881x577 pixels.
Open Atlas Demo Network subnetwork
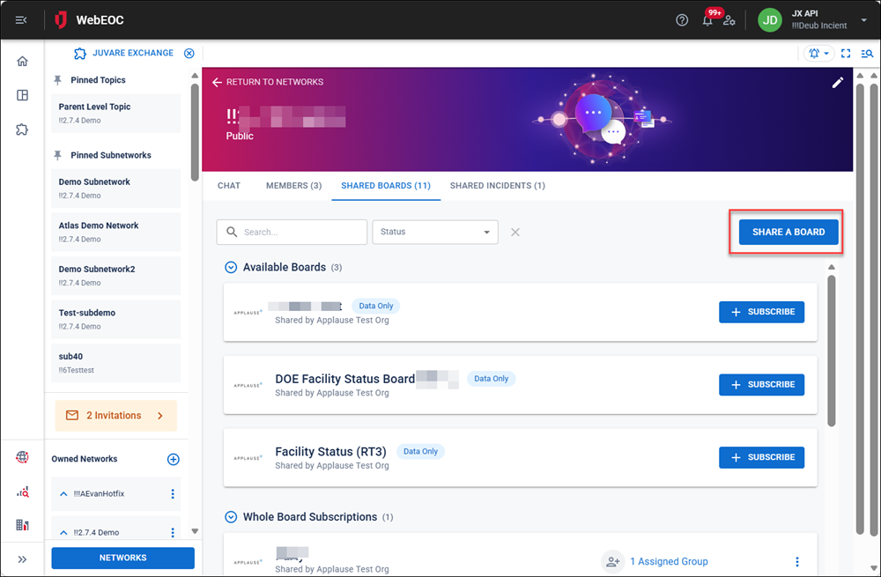(115, 232)
